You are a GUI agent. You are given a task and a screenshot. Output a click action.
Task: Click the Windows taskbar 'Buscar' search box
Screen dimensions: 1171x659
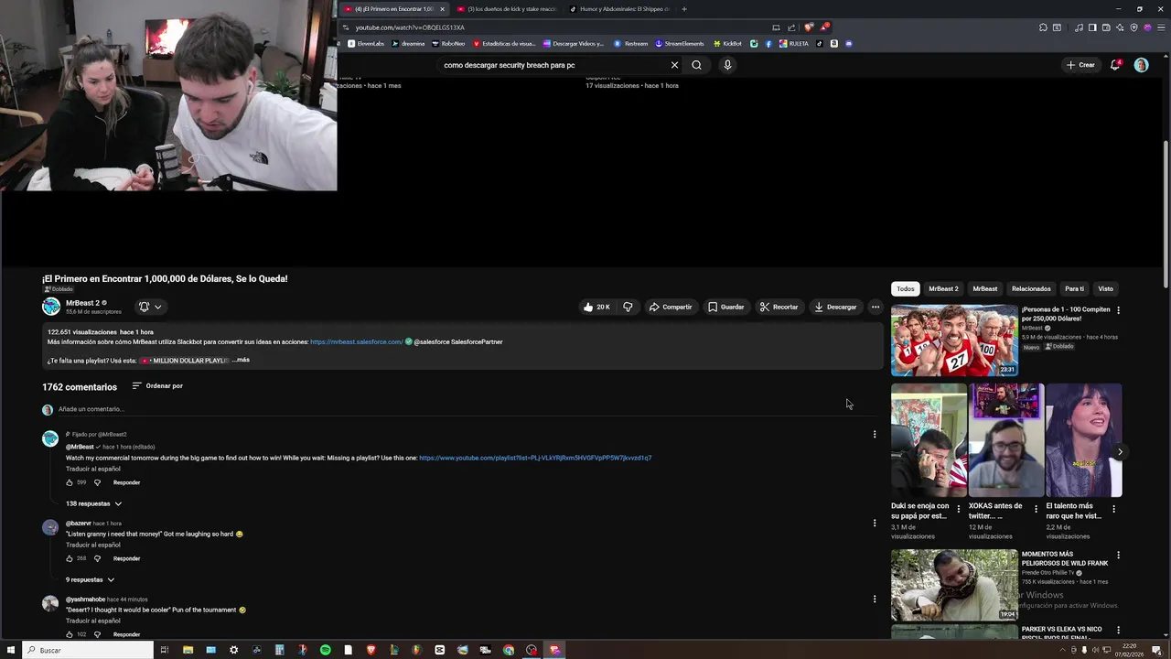pyautogui.click(x=88, y=650)
